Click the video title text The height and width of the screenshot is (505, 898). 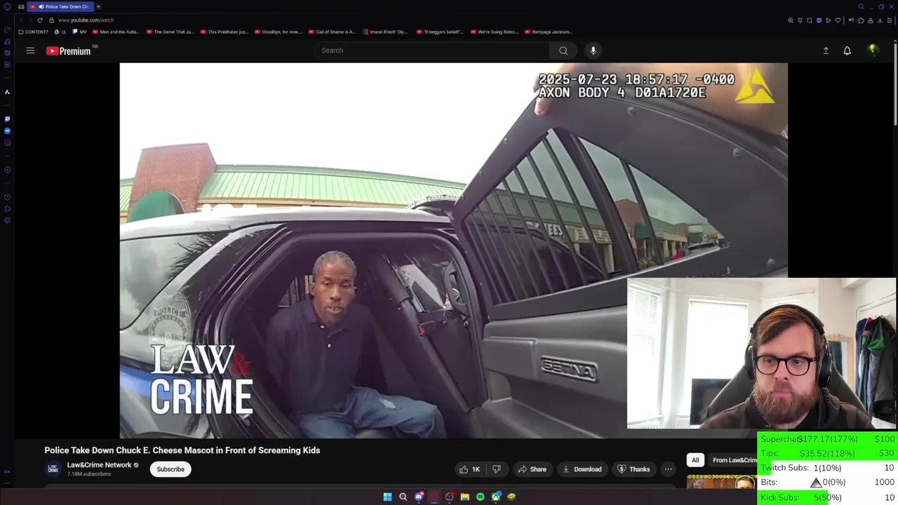(x=182, y=450)
